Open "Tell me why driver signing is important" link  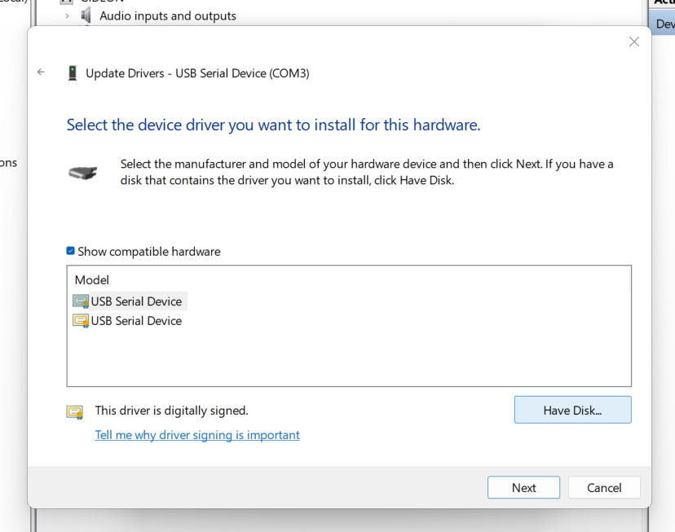(x=197, y=435)
